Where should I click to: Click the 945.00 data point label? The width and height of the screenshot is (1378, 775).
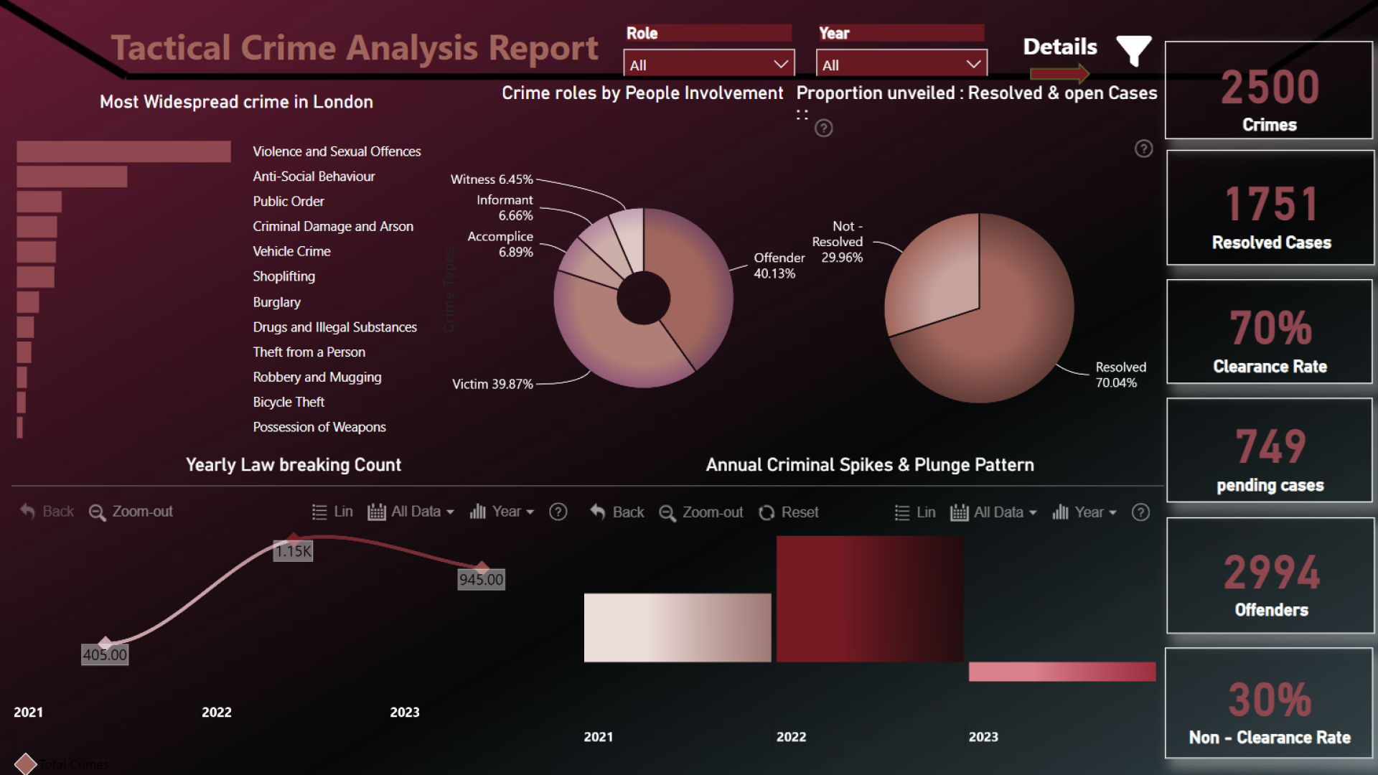481,580
